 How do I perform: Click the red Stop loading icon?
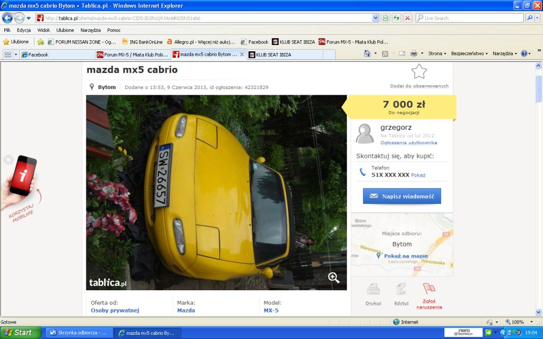[x=408, y=18]
